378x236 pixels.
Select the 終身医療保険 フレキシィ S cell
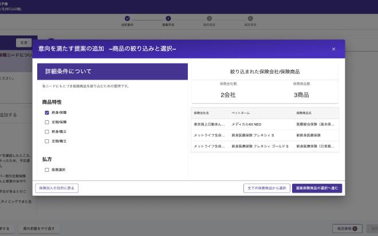pyautogui.click(x=253, y=136)
